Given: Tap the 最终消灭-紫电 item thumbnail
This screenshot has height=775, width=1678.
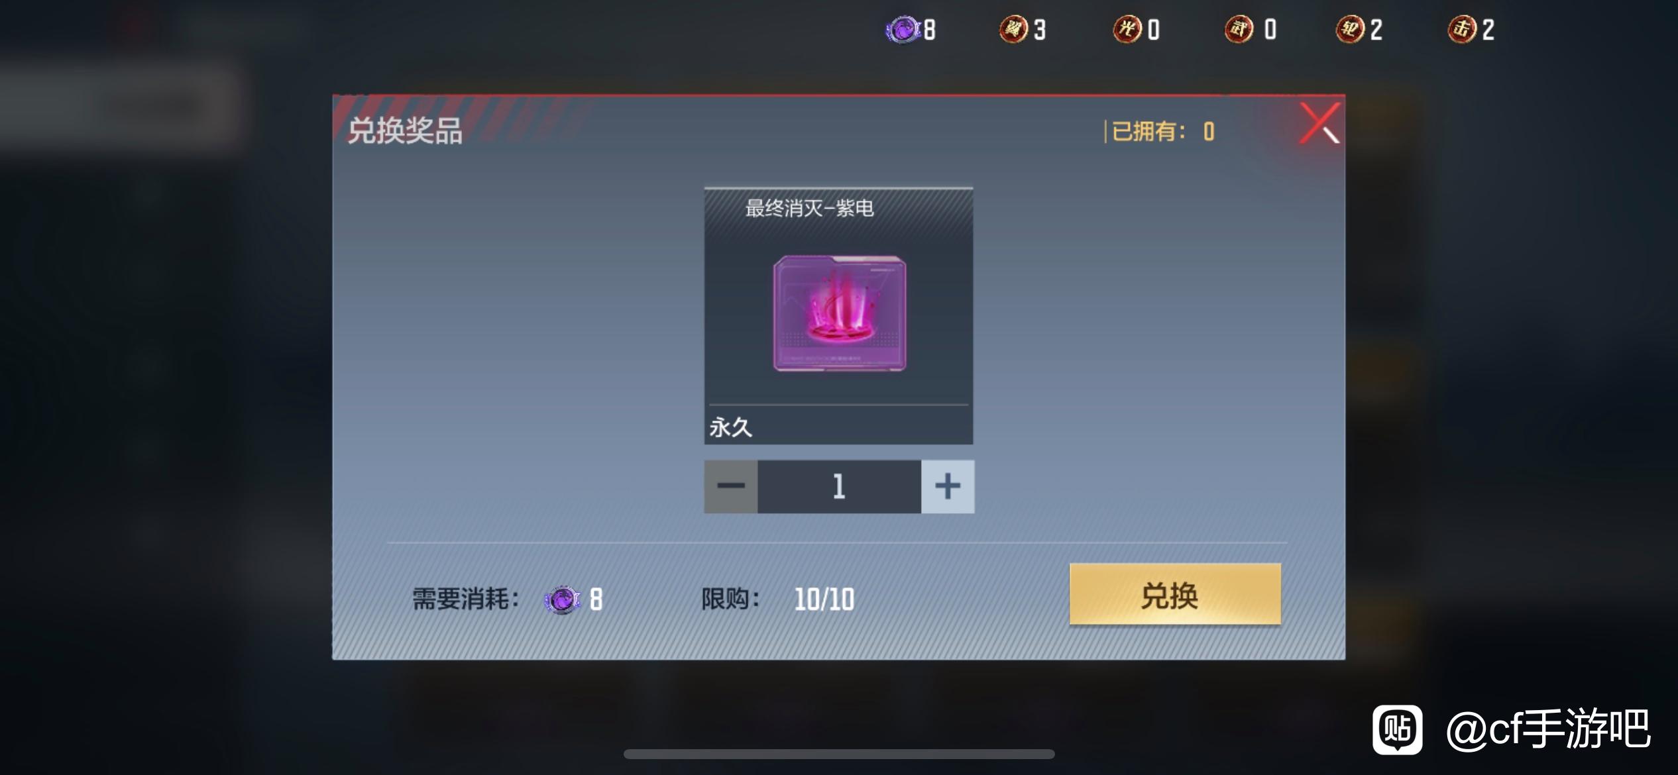Looking at the screenshot, I should [840, 313].
